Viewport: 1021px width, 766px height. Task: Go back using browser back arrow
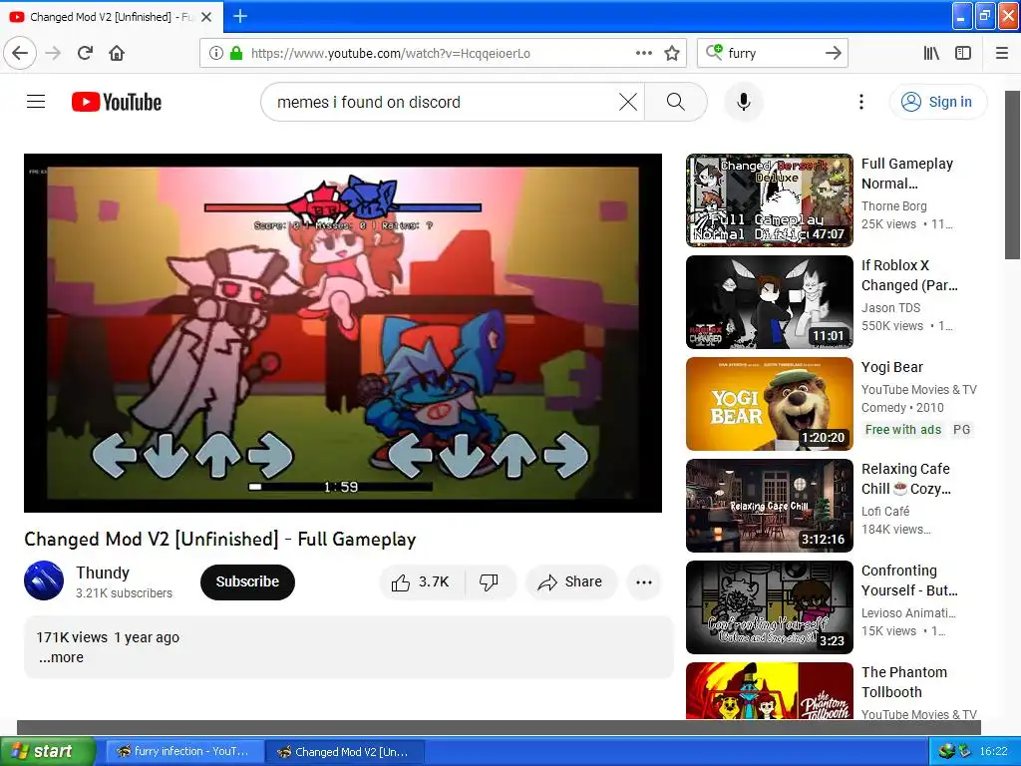click(20, 53)
